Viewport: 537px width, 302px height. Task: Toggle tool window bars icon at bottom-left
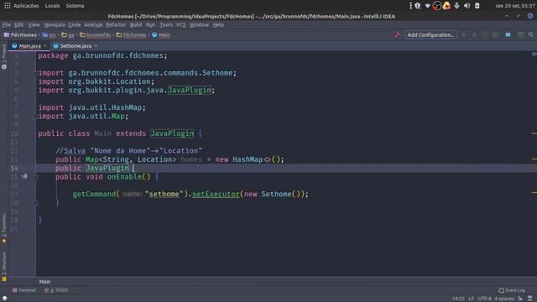(4, 299)
